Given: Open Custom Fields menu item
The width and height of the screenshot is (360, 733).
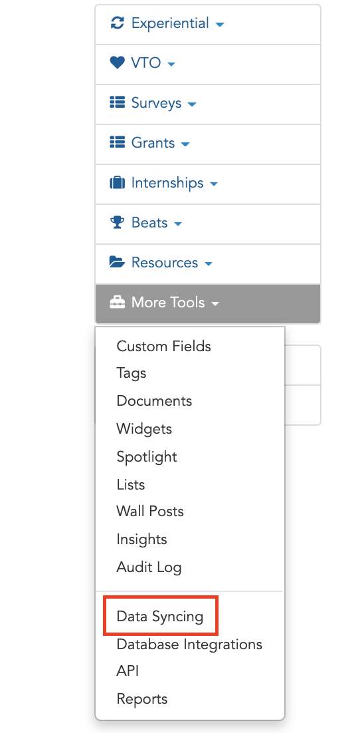Looking at the screenshot, I should [164, 347].
